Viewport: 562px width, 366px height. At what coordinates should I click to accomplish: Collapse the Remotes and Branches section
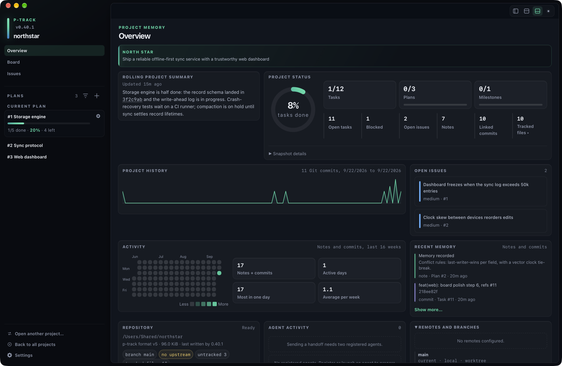(447, 327)
